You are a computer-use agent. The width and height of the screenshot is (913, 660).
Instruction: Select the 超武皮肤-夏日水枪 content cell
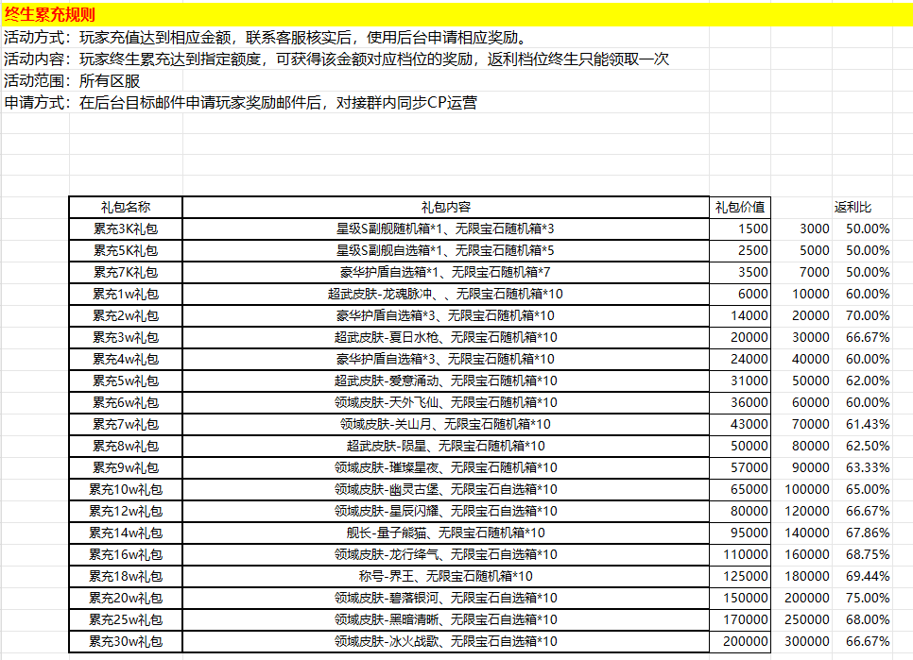click(x=446, y=337)
